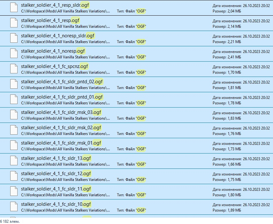273x224 pixels.
Task: Click the file icon of stalker_soldier_4_1_fc_sldr_msk_01.ogf
Action: [14, 146]
